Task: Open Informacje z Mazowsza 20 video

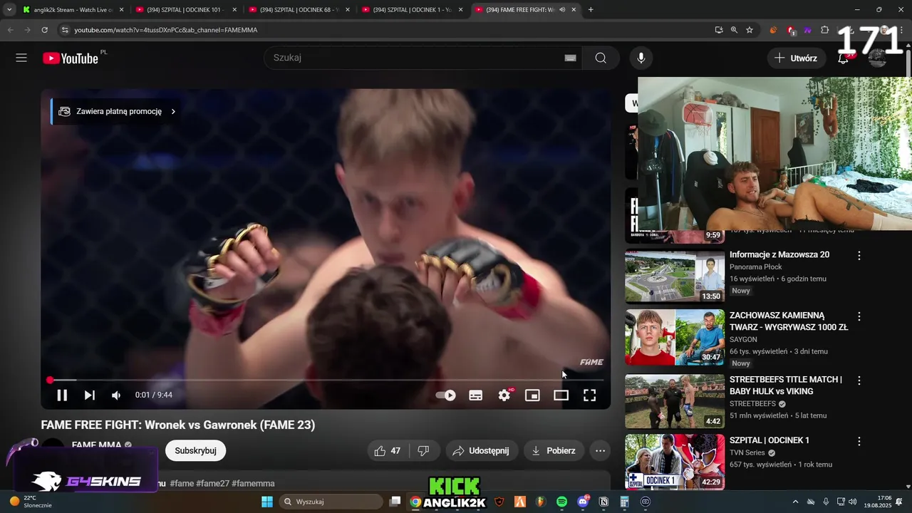Action: pyautogui.click(x=779, y=254)
